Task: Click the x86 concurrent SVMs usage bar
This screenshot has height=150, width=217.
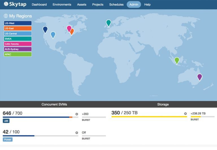Action: pos(40,117)
